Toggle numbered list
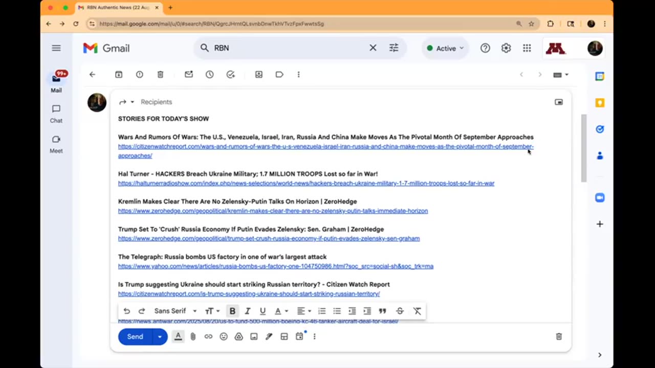The height and width of the screenshot is (368, 655). point(322,311)
